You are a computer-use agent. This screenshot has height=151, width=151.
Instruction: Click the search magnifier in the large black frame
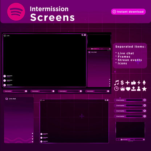point(82,35)
